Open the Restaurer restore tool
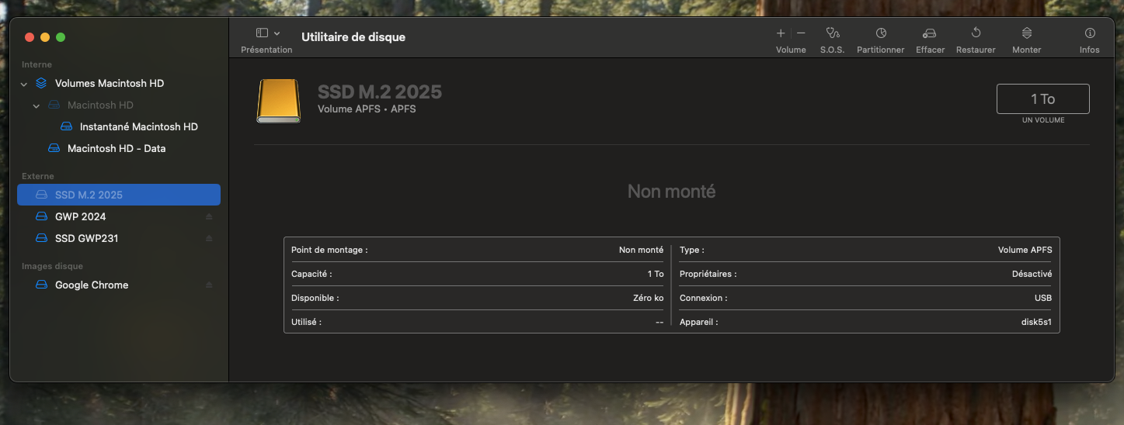1124x425 pixels. 976,33
